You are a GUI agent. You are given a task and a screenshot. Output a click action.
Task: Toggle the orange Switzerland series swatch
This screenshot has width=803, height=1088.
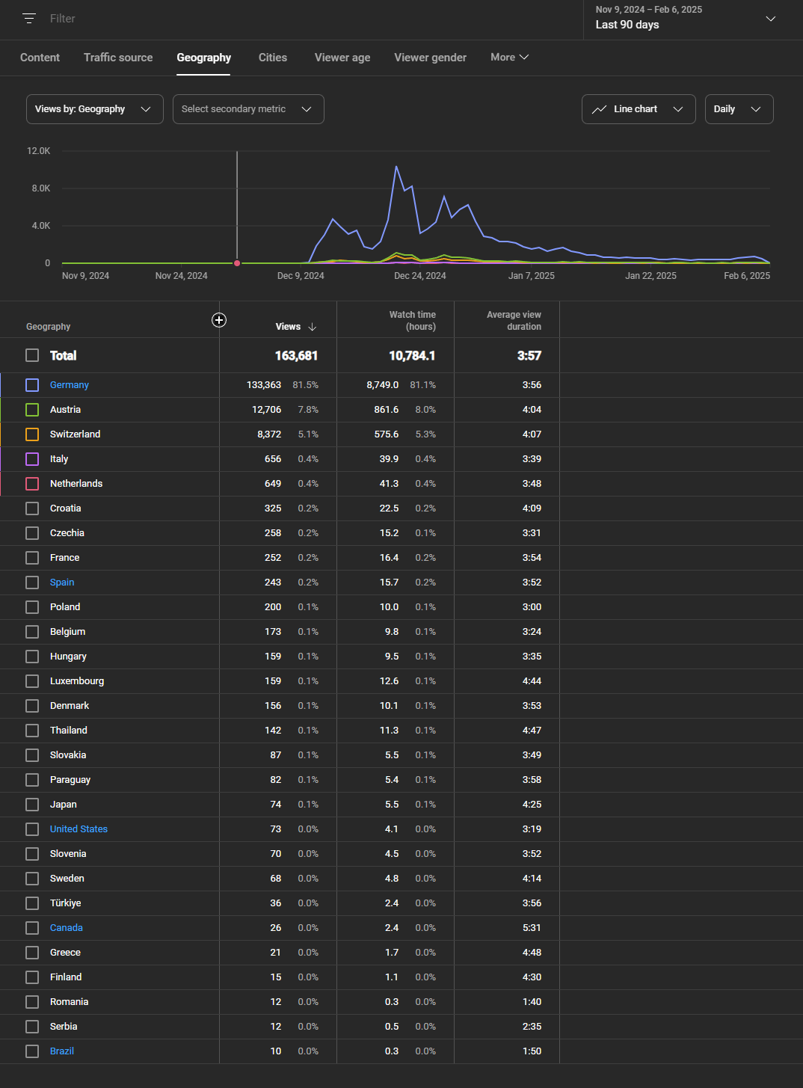[x=32, y=434]
